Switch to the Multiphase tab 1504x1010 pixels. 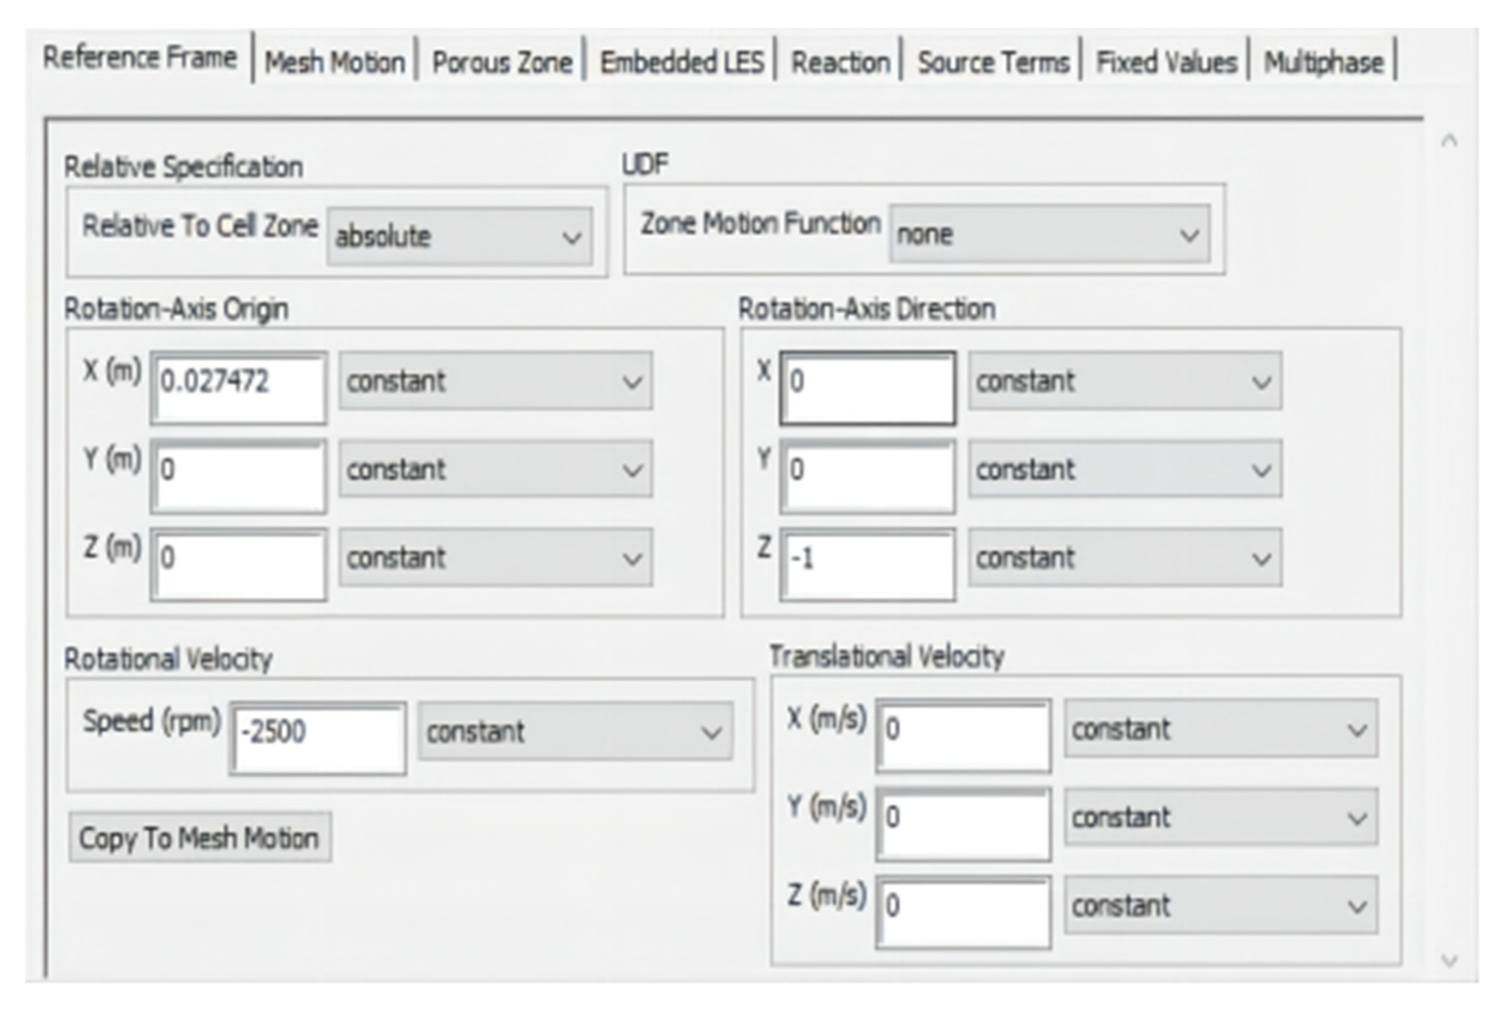click(1323, 63)
